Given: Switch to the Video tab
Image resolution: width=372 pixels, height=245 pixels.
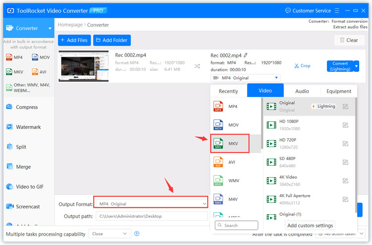Looking at the screenshot, I should [x=265, y=91].
